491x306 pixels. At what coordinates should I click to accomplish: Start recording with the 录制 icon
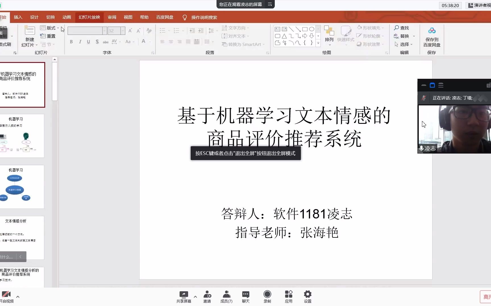(267, 295)
